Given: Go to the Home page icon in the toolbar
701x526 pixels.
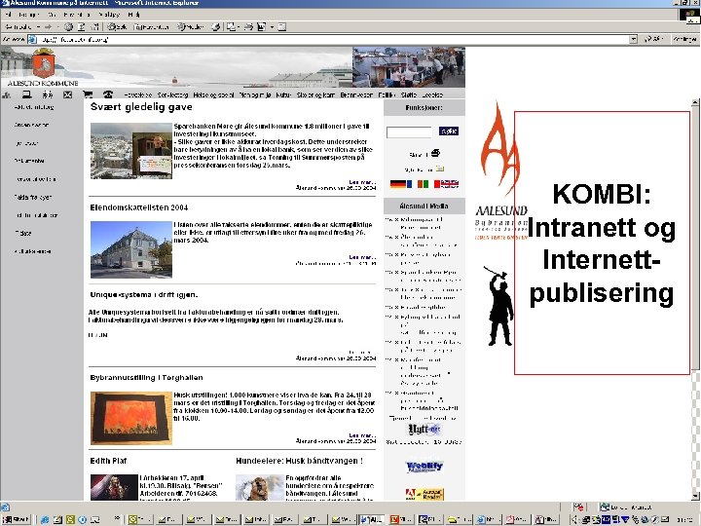Looking at the screenshot, I should click(94, 27).
